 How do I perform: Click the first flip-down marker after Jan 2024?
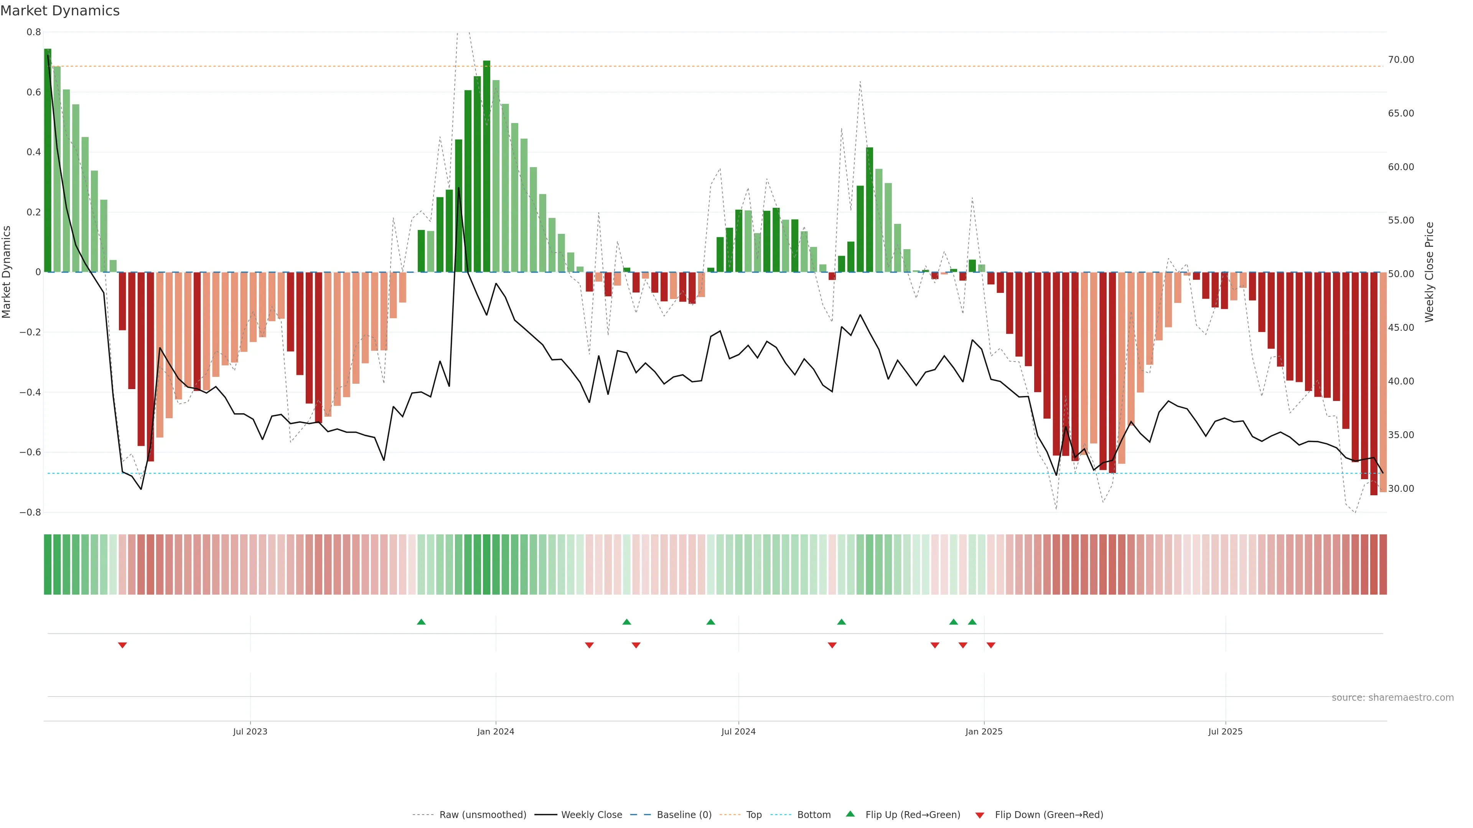pos(590,645)
